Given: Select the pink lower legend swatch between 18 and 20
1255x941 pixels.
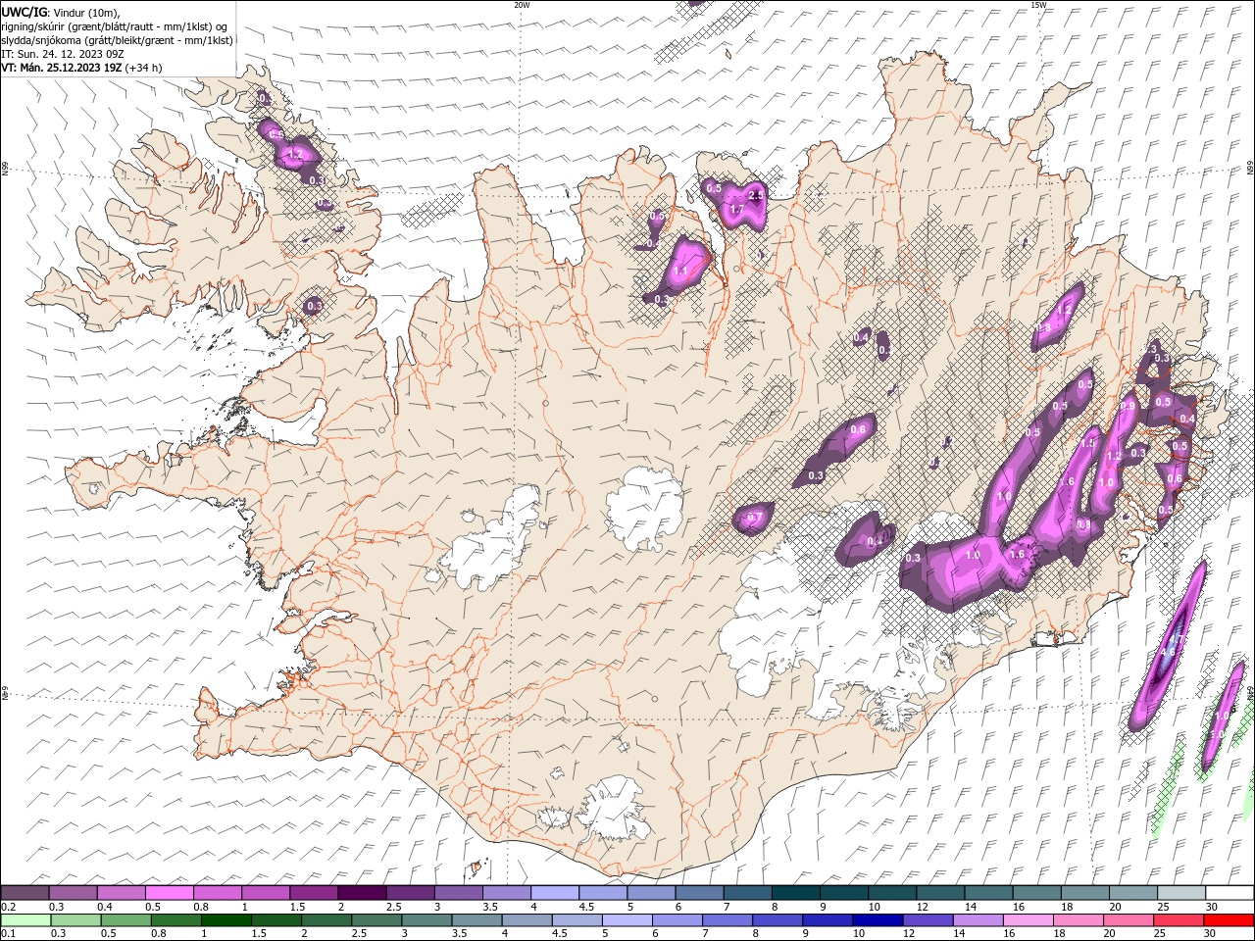Looking at the screenshot, I should (x=1077, y=919).
